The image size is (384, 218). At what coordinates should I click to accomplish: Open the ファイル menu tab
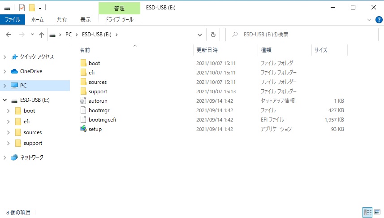click(x=13, y=20)
